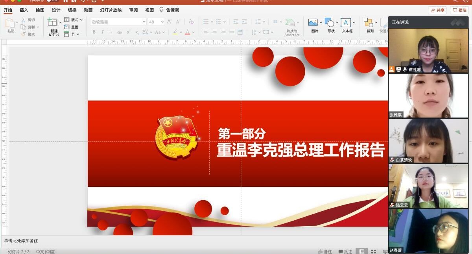472x254 pixels.
Task: Switch to the Design (设计) tab
Action: coord(56,10)
